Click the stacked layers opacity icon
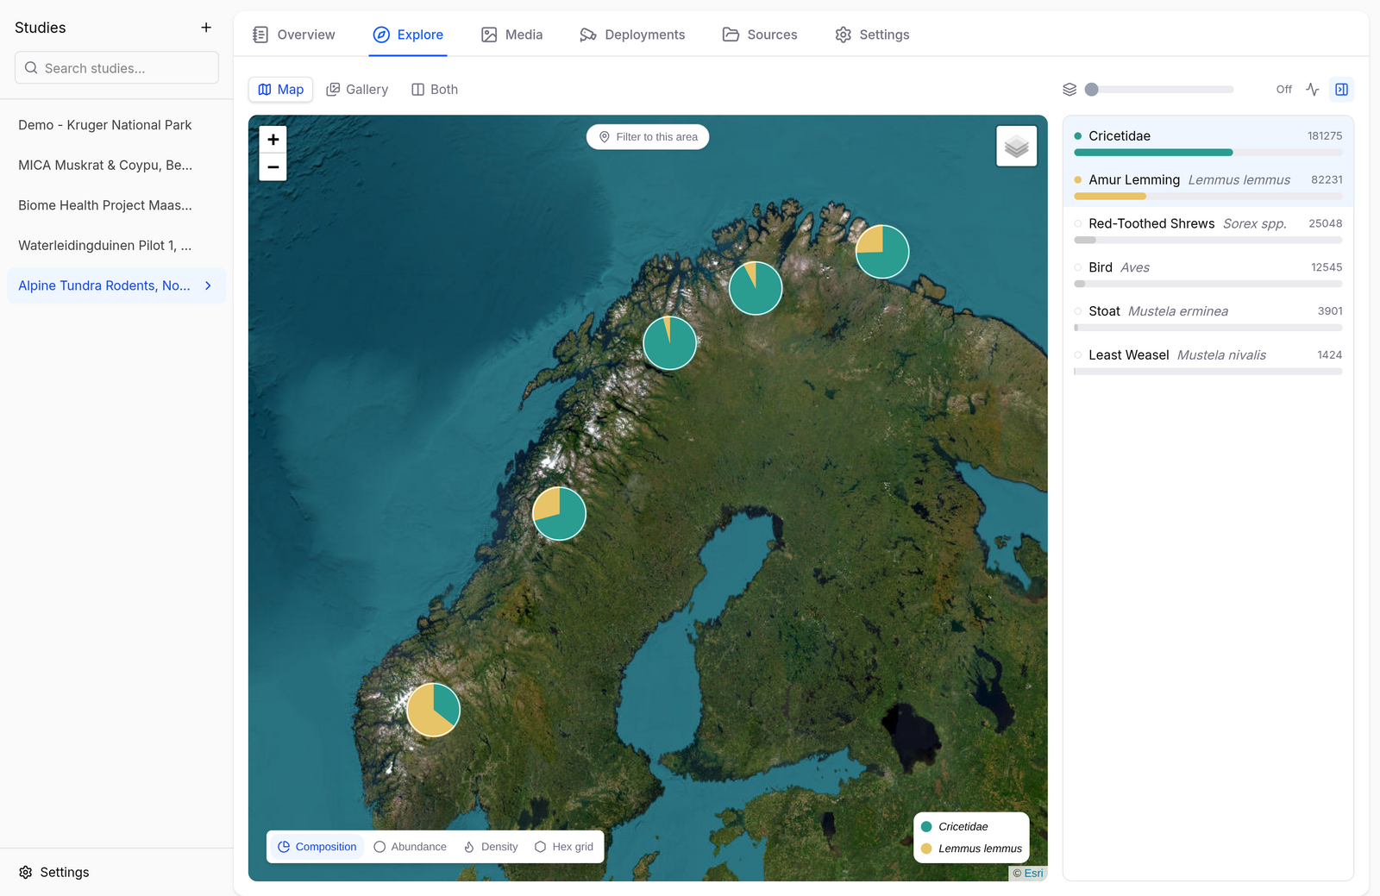The width and height of the screenshot is (1380, 896). (x=1069, y=90)
